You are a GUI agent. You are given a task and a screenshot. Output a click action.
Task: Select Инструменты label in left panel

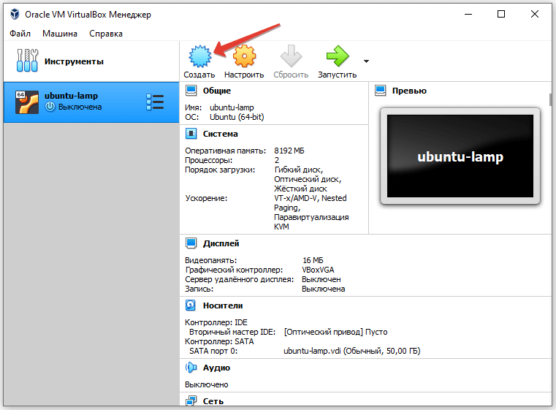click(x=74, y=61)
